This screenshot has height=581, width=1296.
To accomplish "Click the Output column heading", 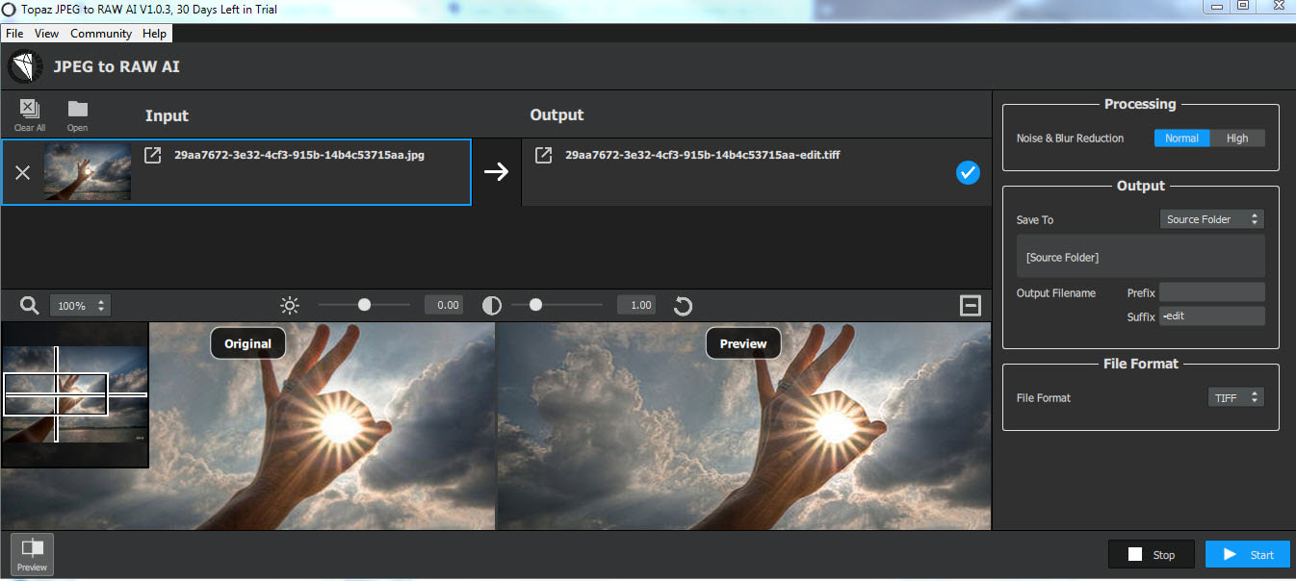I will coord(557,114).
